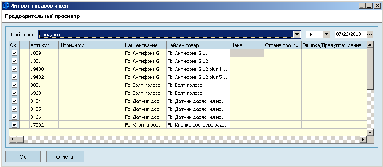Image resolution: width=383 pixels, height=167 pixels.
Task: Click Наименование column header
Action: [x=145, y=45]
